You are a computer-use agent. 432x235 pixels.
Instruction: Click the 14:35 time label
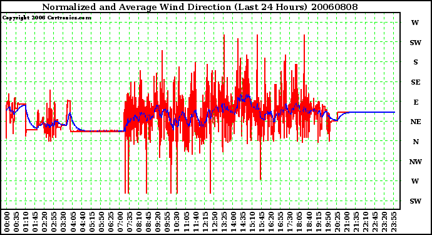pyautogui.click(x=243, y=222)
